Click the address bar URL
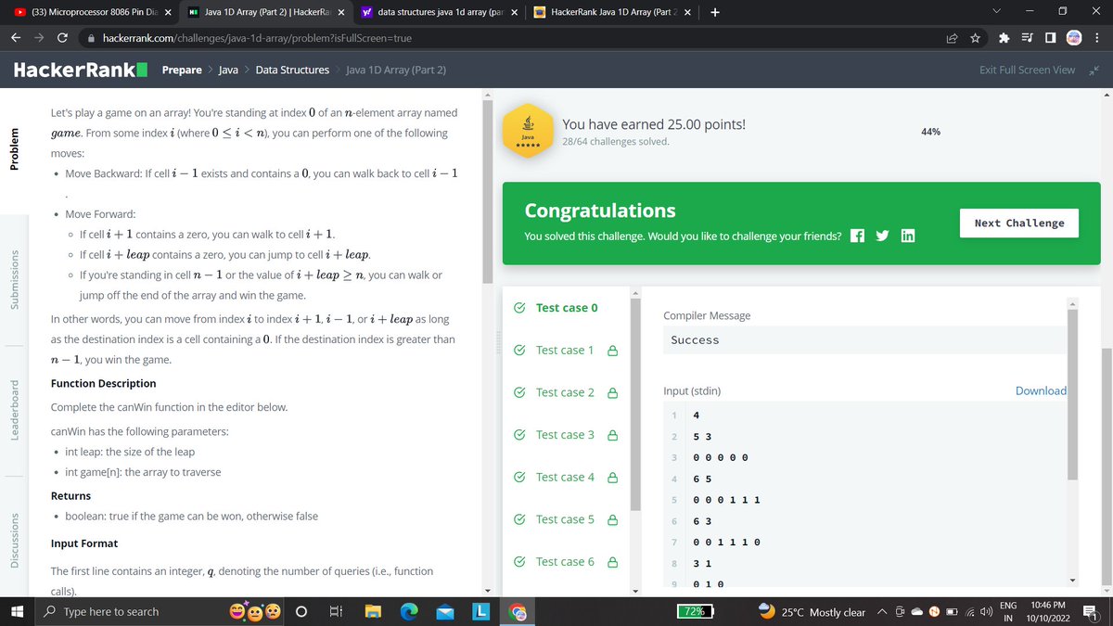Viewport: 1113px width, 626px height. (256, 38)
